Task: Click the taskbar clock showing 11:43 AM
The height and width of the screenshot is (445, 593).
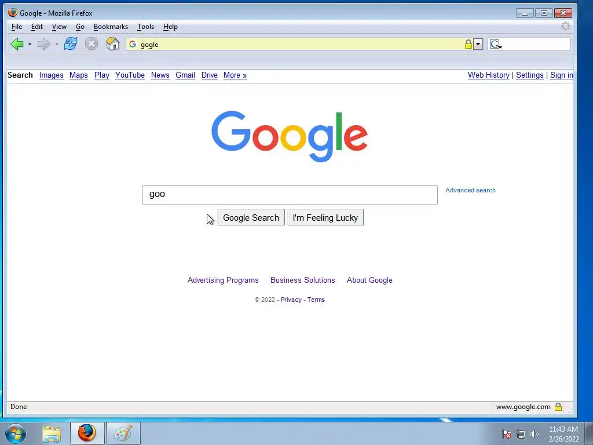Action: point(563,434)
